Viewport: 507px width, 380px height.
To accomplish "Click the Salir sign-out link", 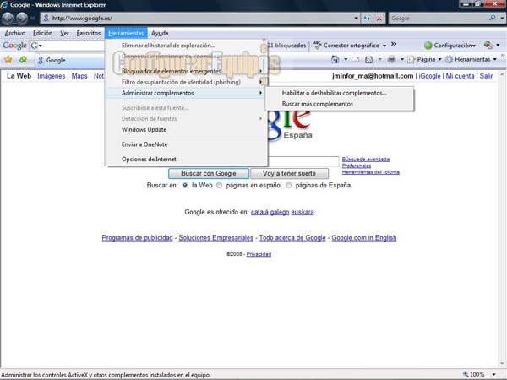I will [x=486, y=76].
